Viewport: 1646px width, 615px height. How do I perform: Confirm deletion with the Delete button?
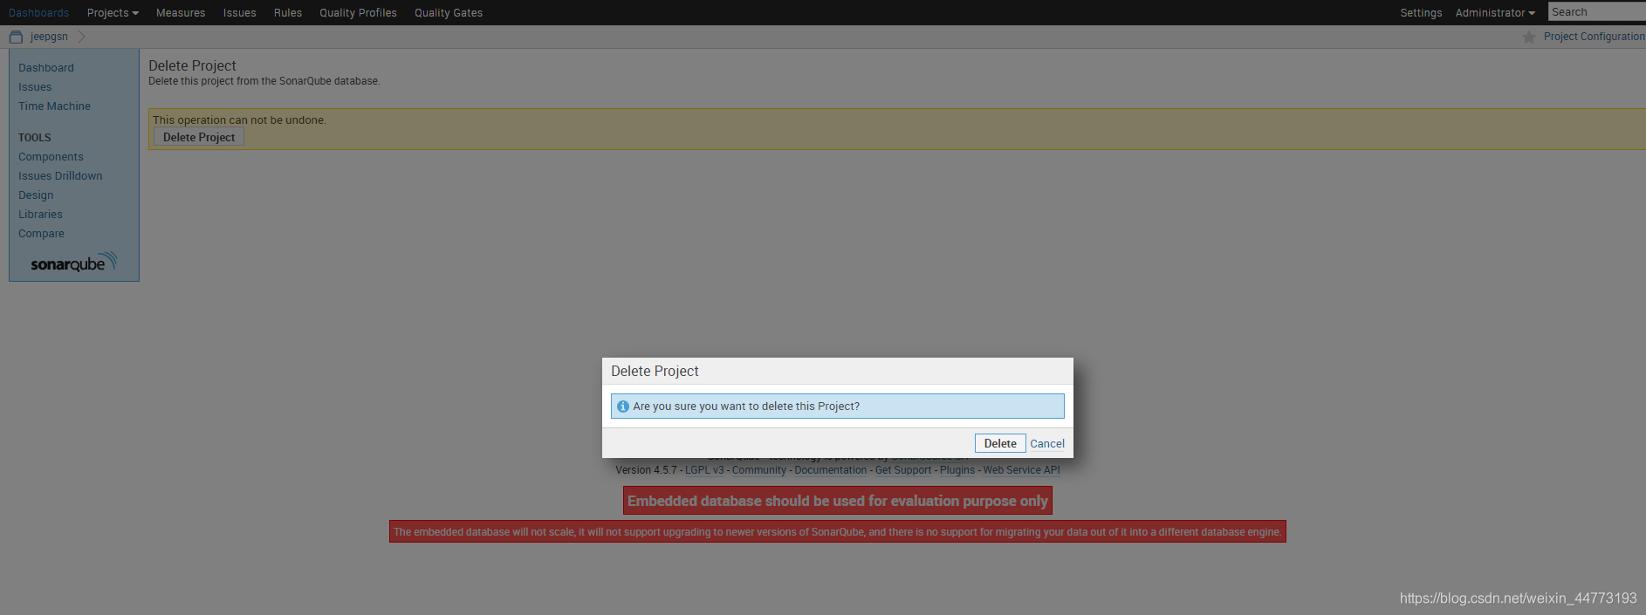coord(1000,443)
